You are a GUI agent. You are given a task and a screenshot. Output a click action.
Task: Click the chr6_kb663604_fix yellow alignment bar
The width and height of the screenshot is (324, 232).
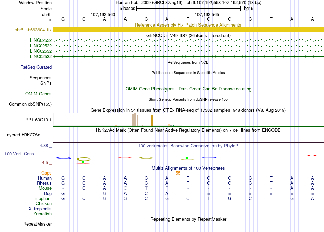point(188,30)
